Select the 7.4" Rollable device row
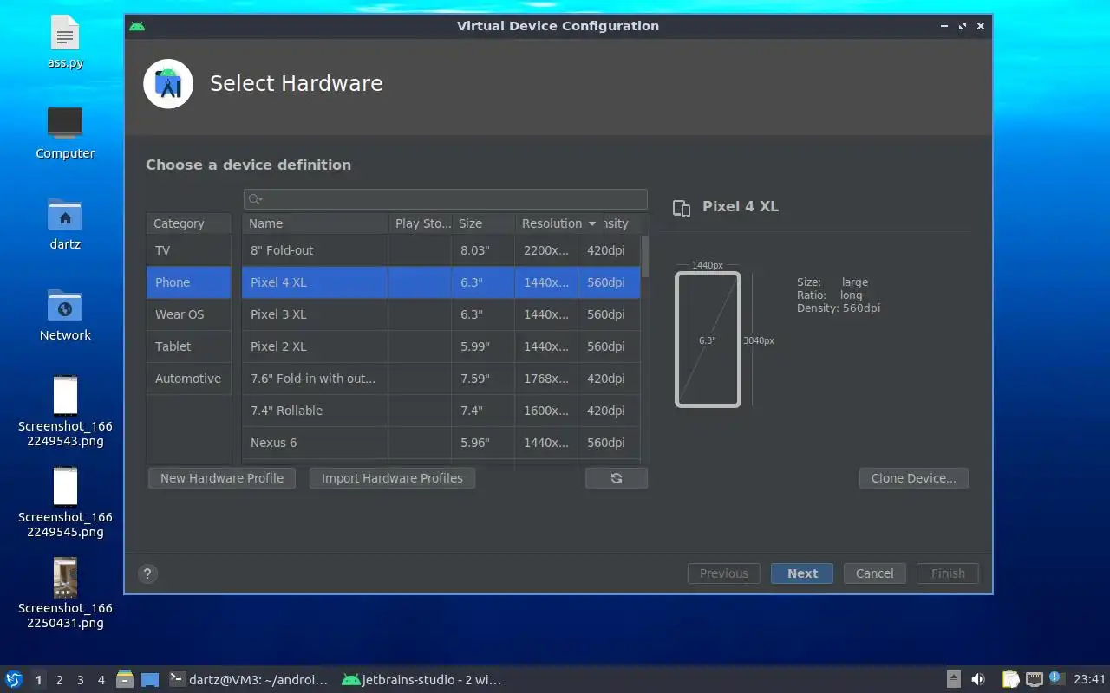1110x693 pixels. (441, 411)
